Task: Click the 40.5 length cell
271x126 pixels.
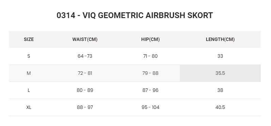Action: point(220,107)
